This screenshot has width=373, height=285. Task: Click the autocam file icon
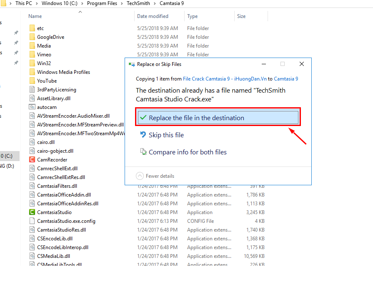tap(32, 107)
